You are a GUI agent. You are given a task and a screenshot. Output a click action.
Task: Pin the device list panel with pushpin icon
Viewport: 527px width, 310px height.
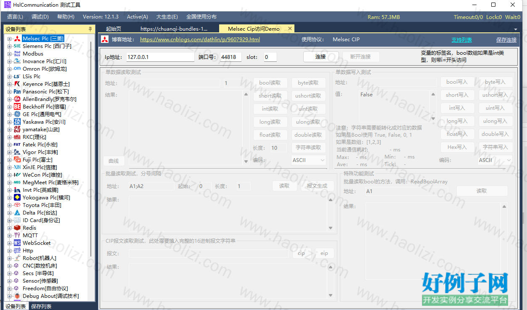tap(90, 29)
